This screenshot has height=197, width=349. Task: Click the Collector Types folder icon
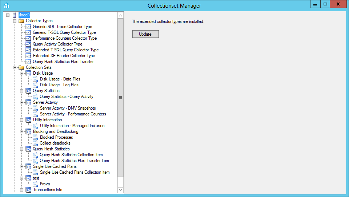[21, 21]
